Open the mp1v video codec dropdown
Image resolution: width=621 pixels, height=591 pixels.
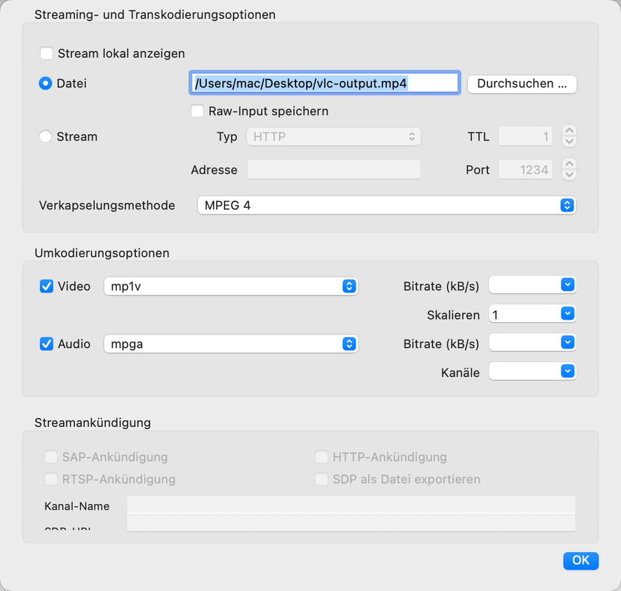pyautogui.click(x=231, y=286)
